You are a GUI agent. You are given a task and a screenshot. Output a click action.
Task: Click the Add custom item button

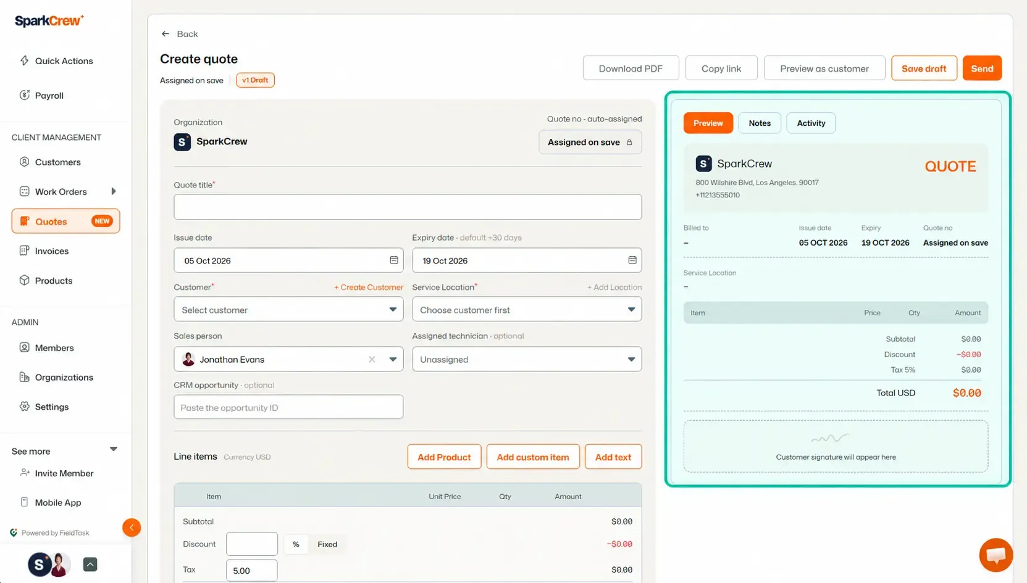[533, 457]
